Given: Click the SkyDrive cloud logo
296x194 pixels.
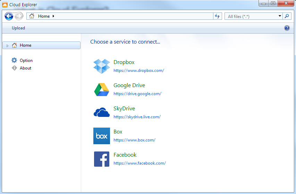Looking at the screenshot, I should tap(102, 112).
